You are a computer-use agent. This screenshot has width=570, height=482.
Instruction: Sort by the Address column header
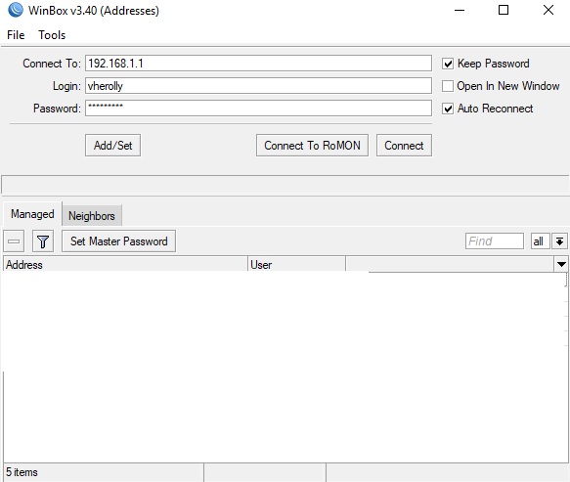[x=125, y=264]
